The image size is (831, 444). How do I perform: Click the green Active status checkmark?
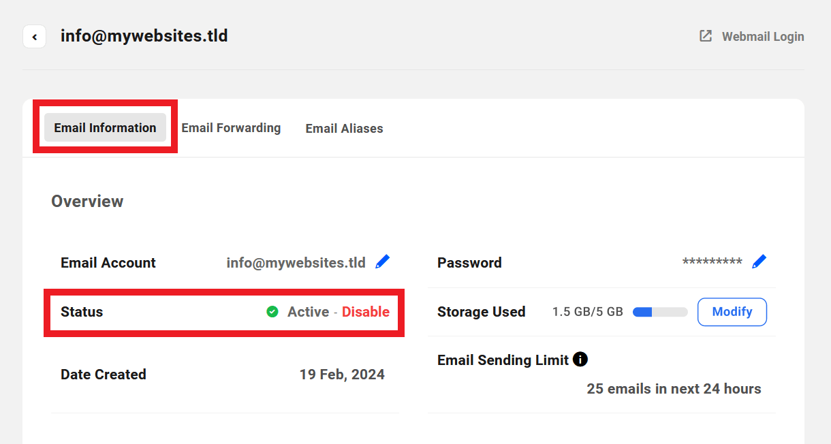pyautogui.click(x=272, y=312)
